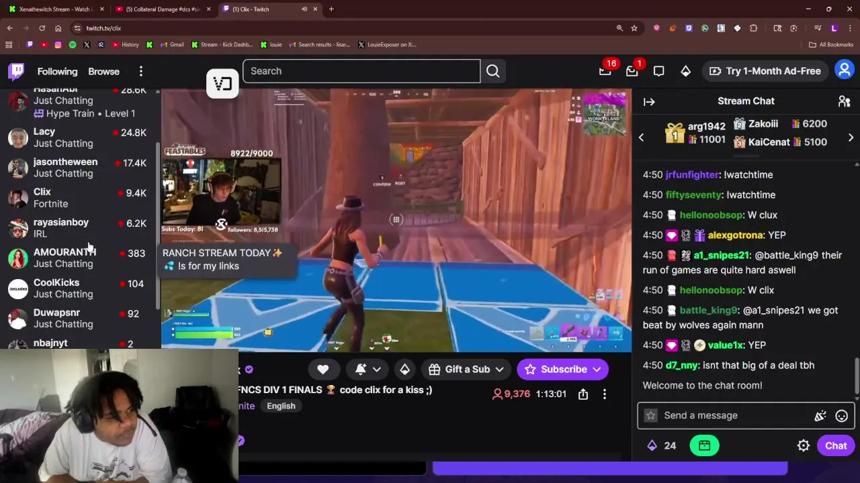Show next gift leaderboard entries
Viewport: 860px width, 483px height.
(x=851, y=138)
